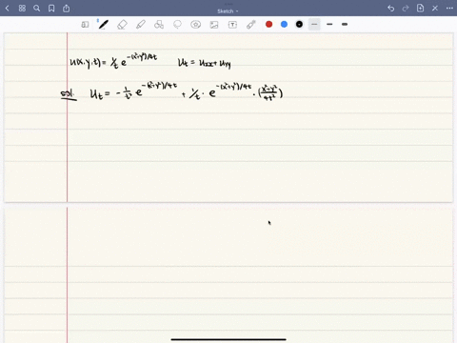The height and width of the screenshot is (343, 457).
Task: Select the Lasso selection tool
Action: pos(177,25)
